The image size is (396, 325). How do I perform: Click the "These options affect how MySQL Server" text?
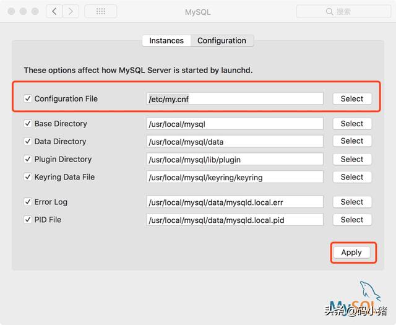[x=97, y=70]
